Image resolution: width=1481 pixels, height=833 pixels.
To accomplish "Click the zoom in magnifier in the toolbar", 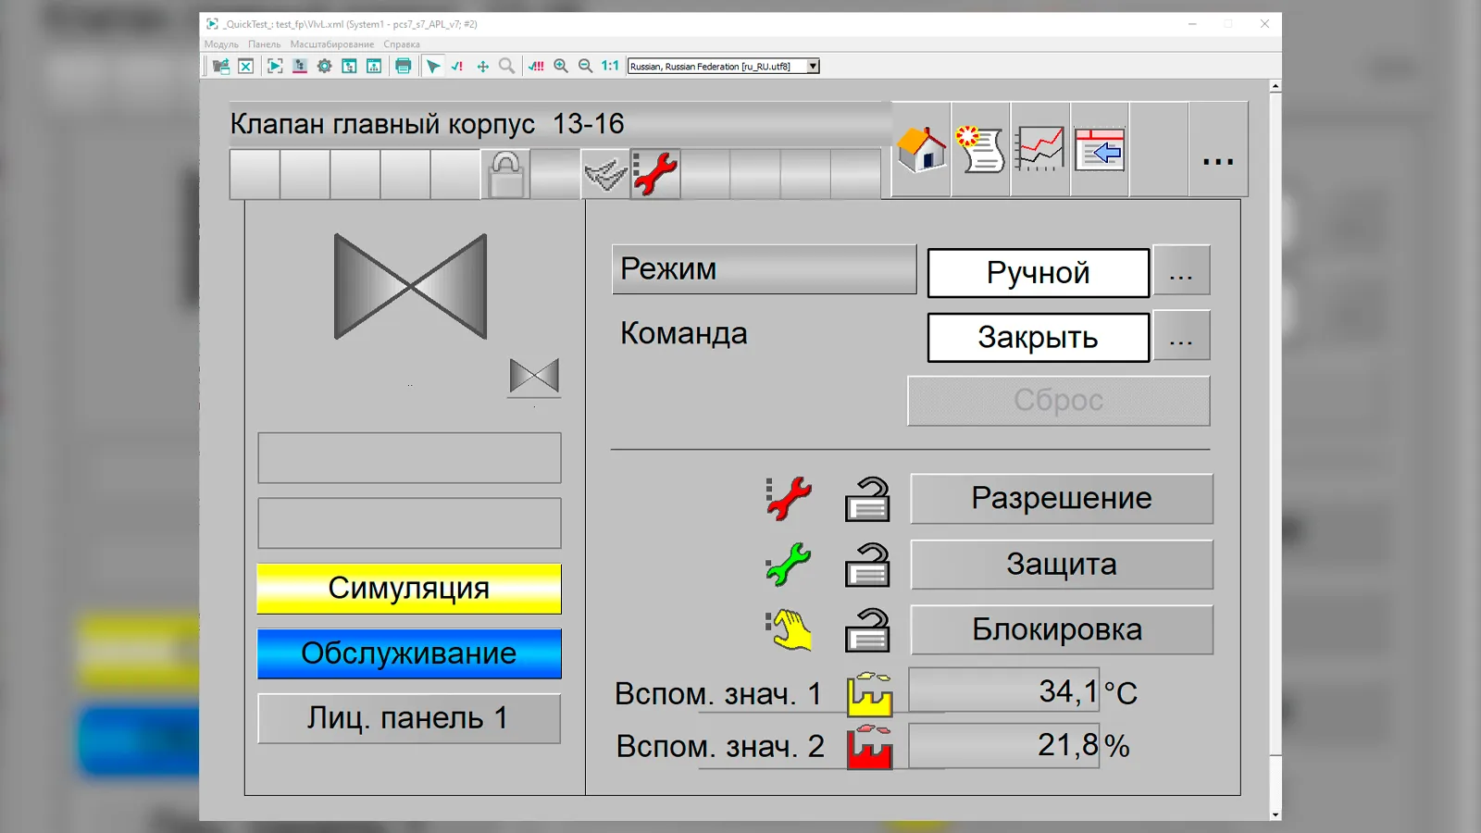I will tap(561, 66).
